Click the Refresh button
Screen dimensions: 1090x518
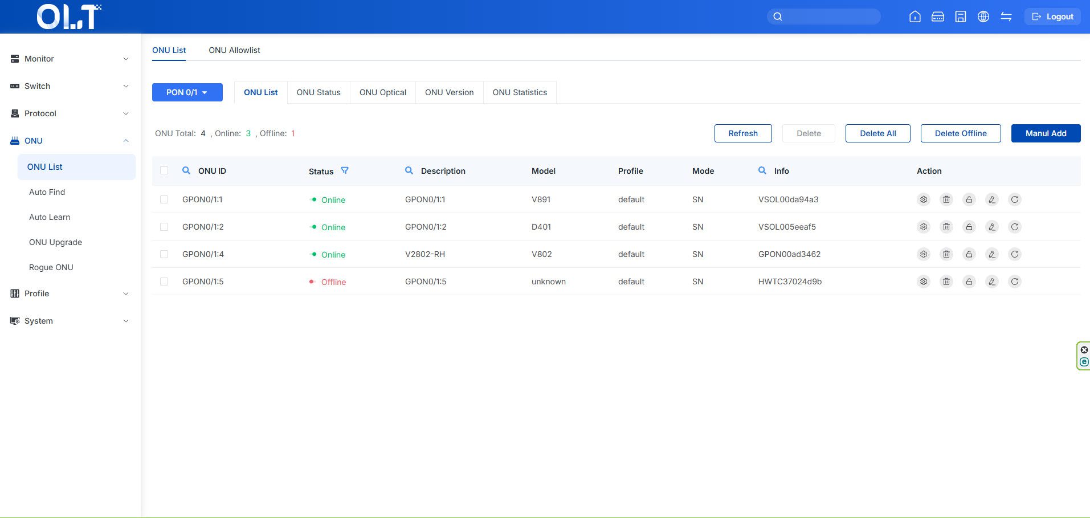point(743,133)
